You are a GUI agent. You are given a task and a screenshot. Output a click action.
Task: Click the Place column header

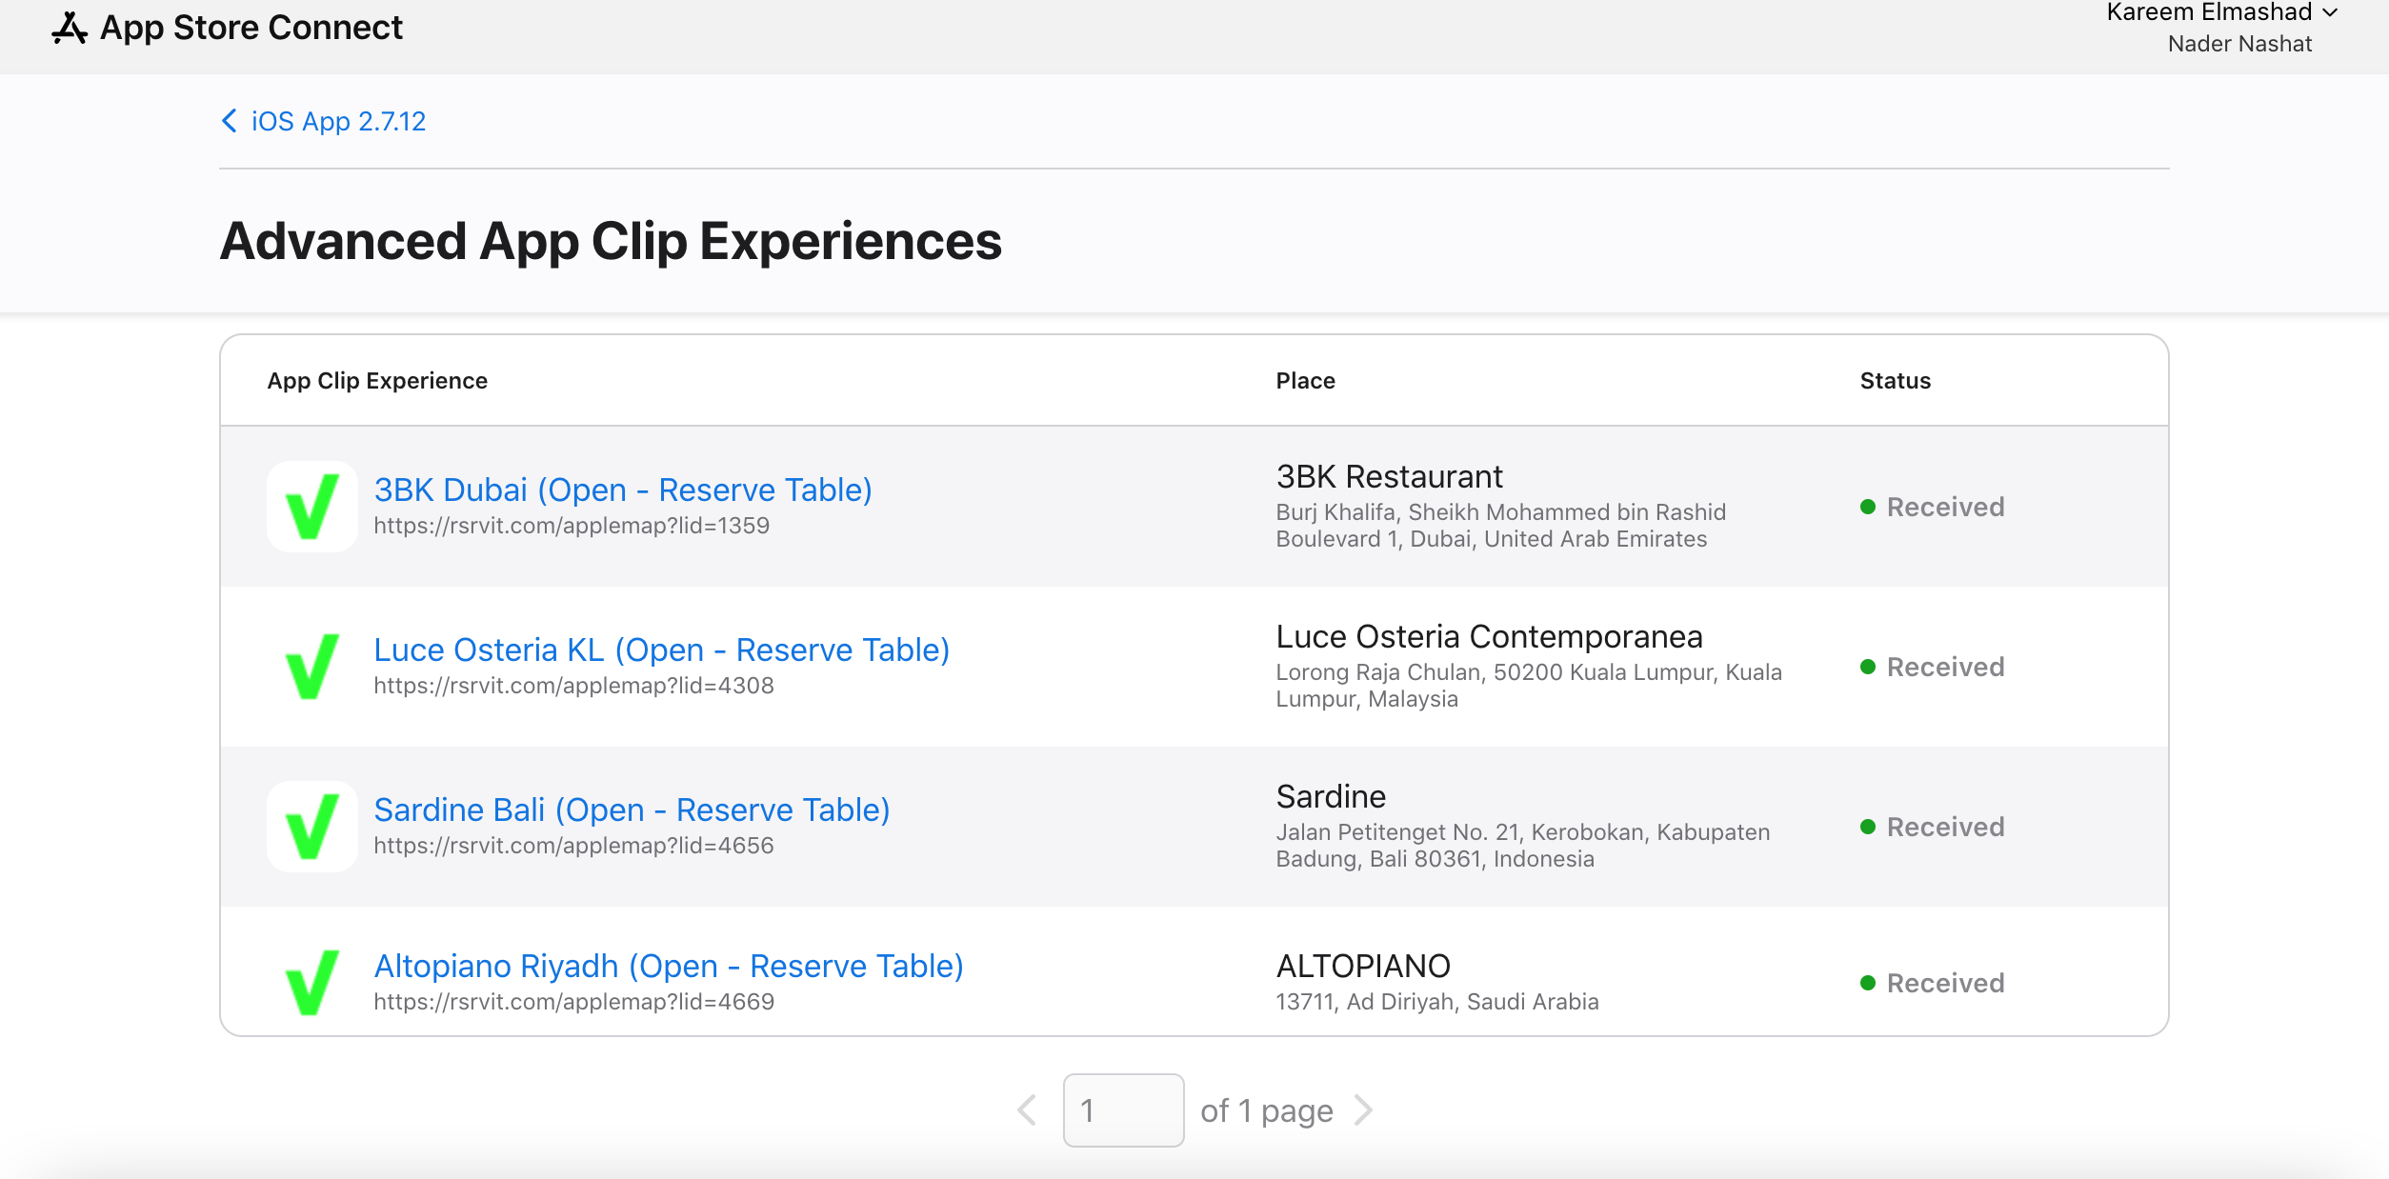(1305, 381)
